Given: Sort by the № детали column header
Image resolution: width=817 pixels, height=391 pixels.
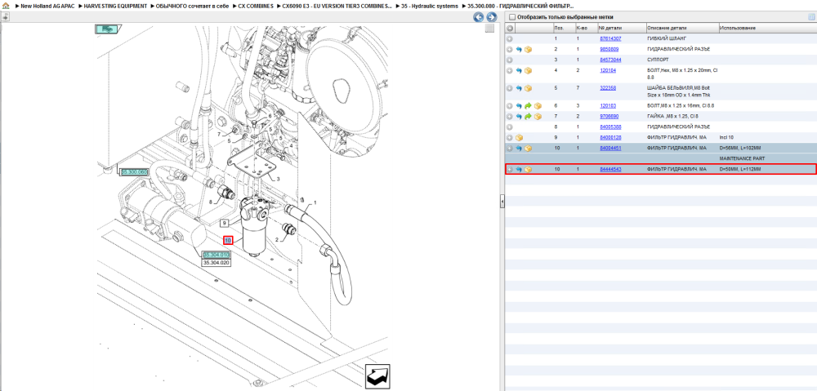Looking at the screenshot, I should click(x=609, y=28).
